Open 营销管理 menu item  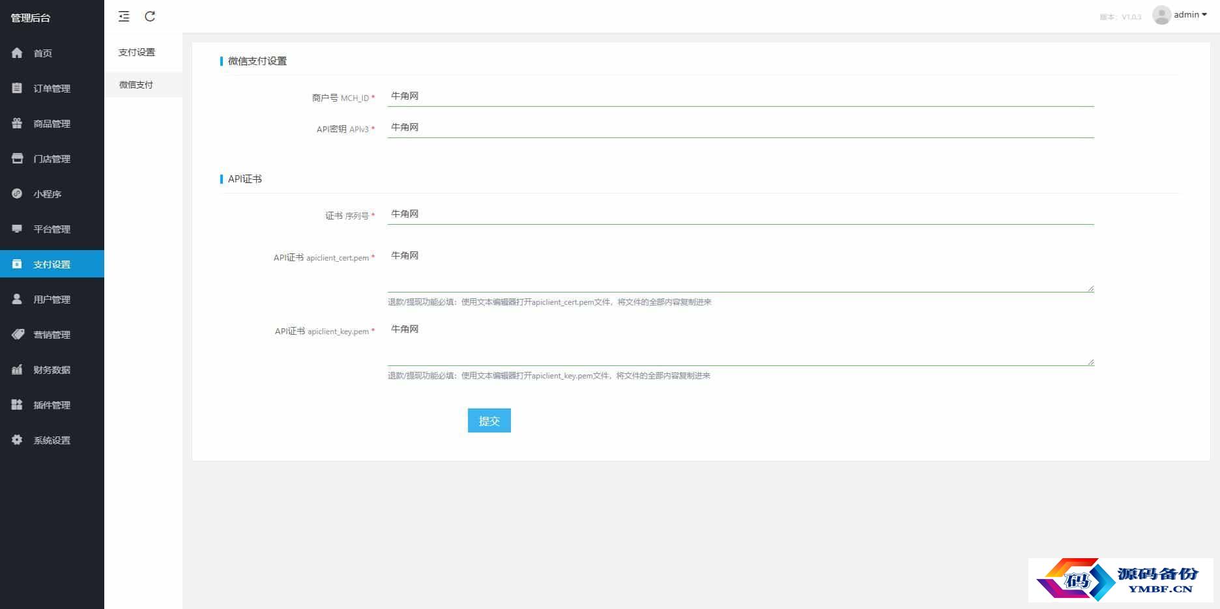(52, 334)
